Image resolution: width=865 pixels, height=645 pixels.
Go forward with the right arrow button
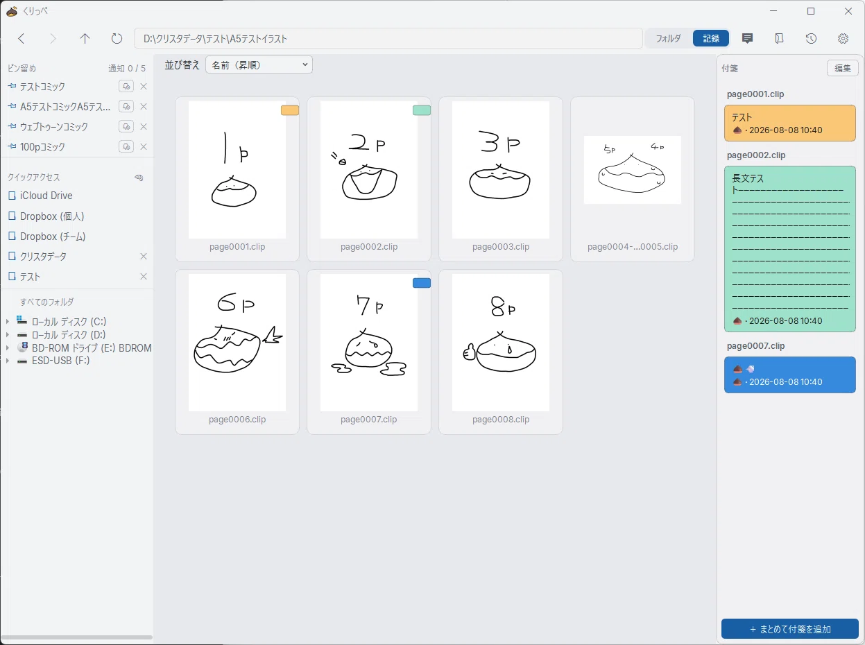coord(53,39)
